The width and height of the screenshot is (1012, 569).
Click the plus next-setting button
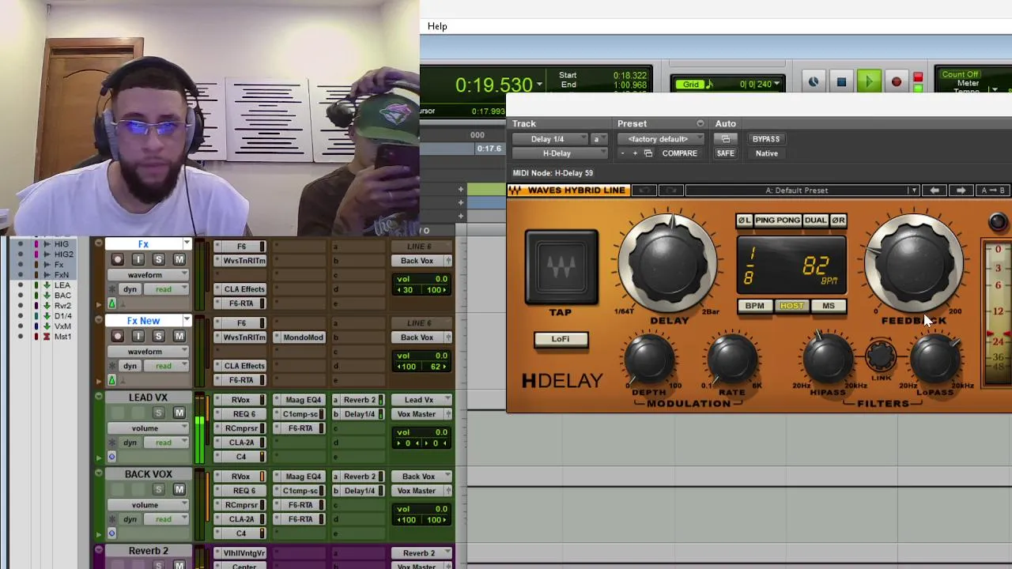pos(635,153)
